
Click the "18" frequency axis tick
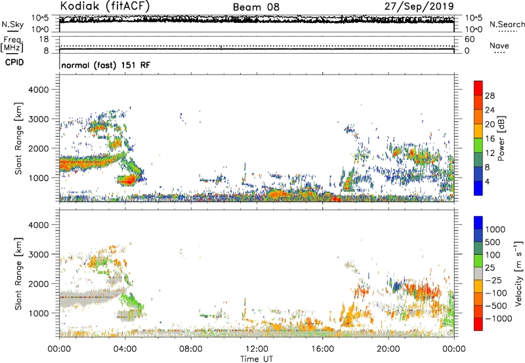pyautogui.click(x=44, y=39)
